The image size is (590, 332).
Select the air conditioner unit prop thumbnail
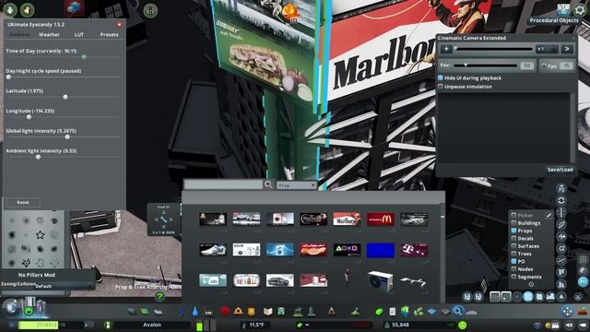pos(381,280)
